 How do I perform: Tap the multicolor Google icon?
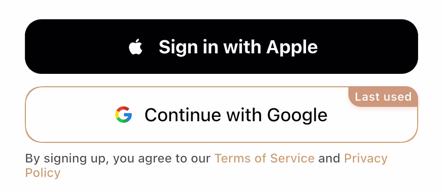(x=124, y=115)
